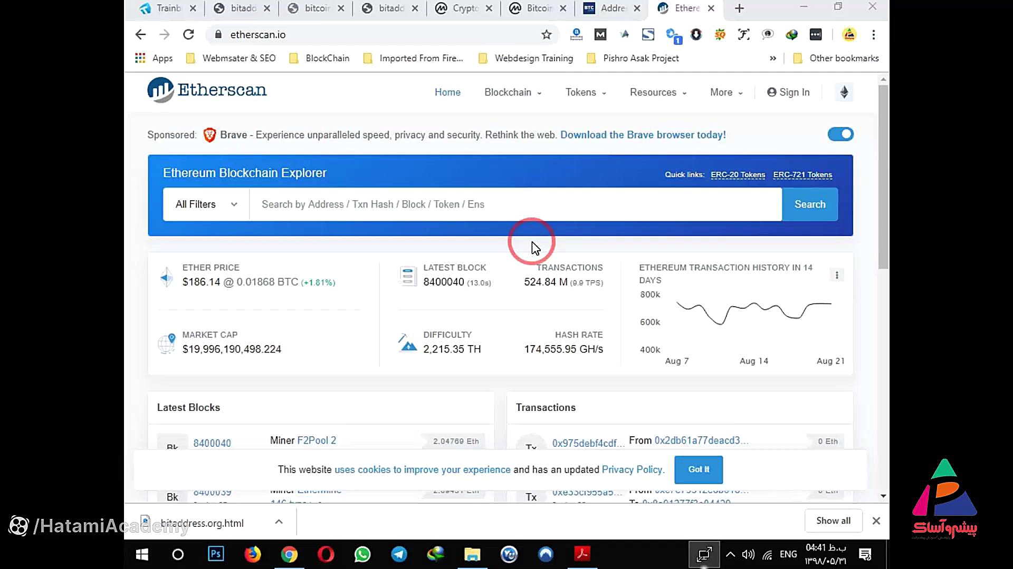Expand the More menu
1013x569 pixels.
pyautogui.click(x=726, y=92)
